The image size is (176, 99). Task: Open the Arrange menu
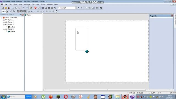click(x=27, y=4)
